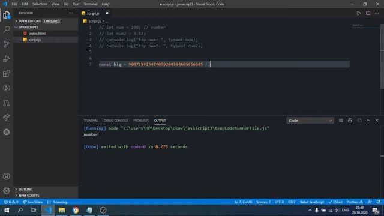Open the Terminal menu
Viewport: 384px width, 216px height.
click(91, 4)
